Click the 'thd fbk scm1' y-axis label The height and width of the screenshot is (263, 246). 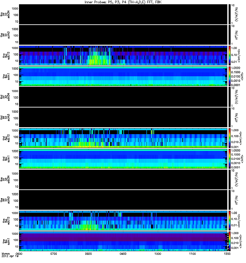6,159
